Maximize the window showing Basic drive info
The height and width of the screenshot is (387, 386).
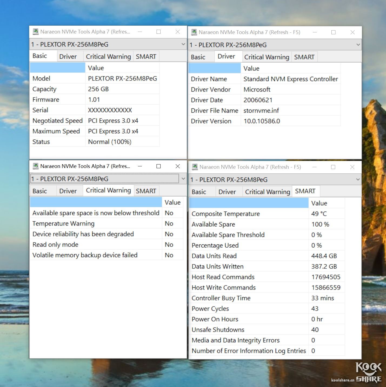[159, 32]
